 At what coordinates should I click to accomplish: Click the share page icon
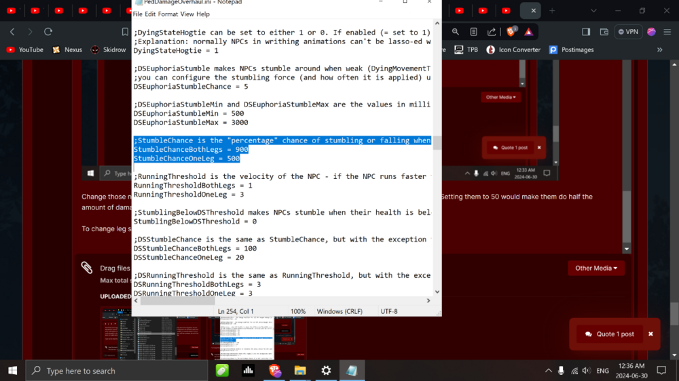coord(492,32)
